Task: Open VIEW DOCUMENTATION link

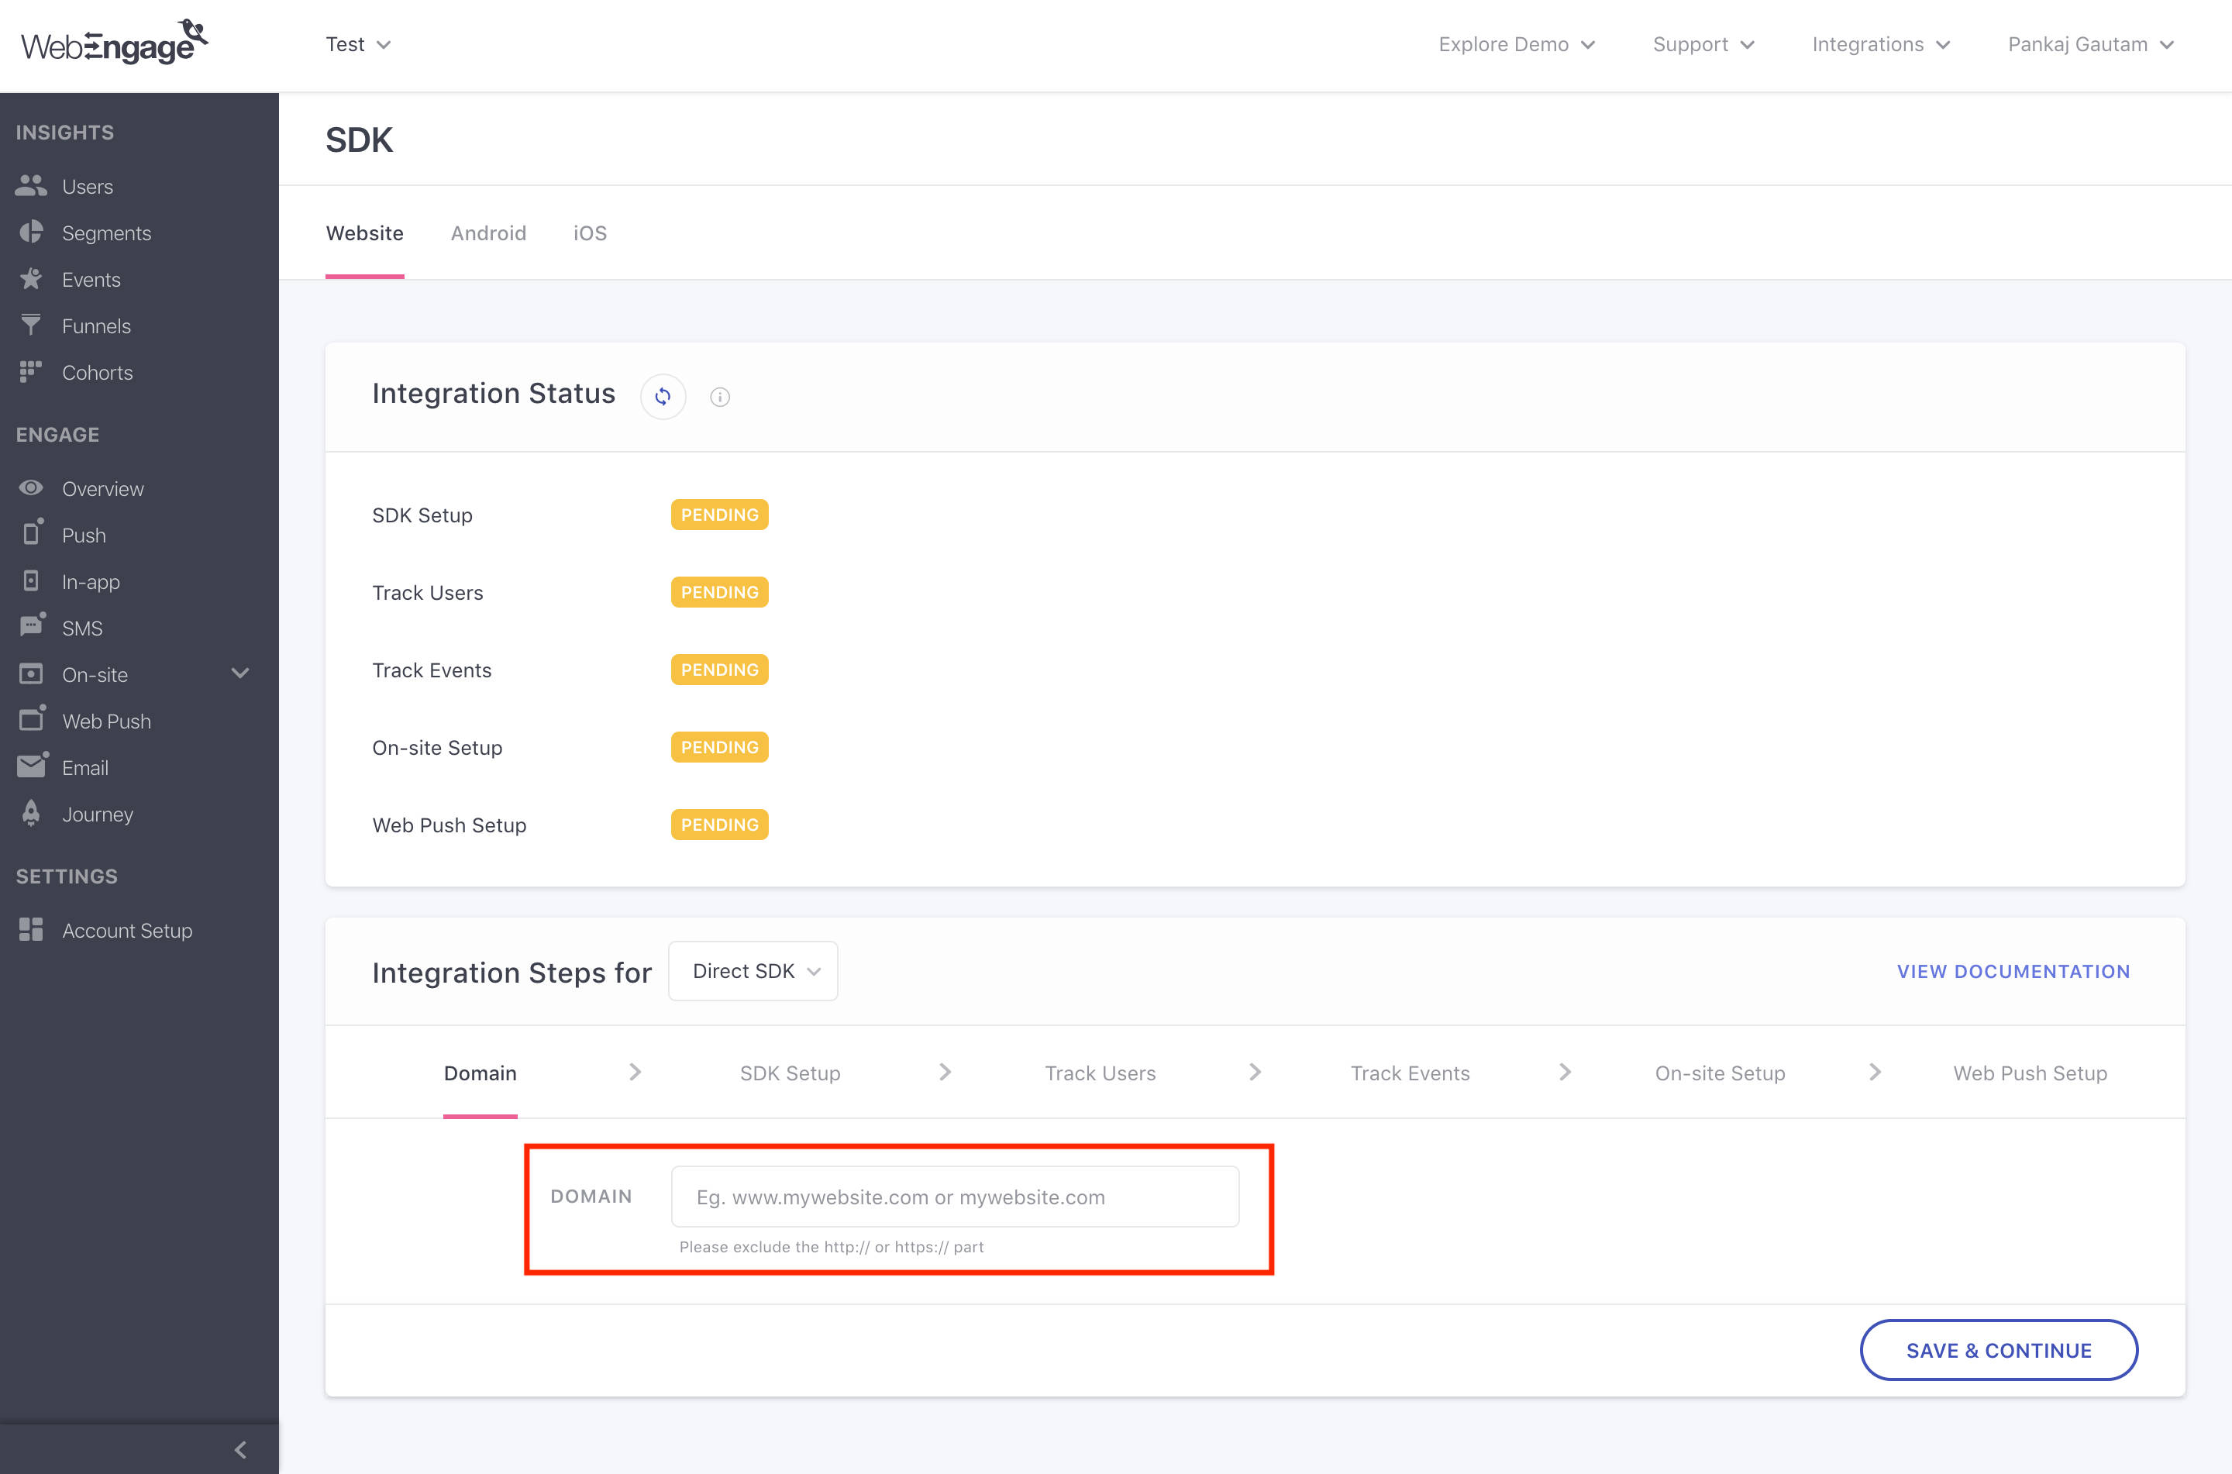Action: (x=2011, y=971)
